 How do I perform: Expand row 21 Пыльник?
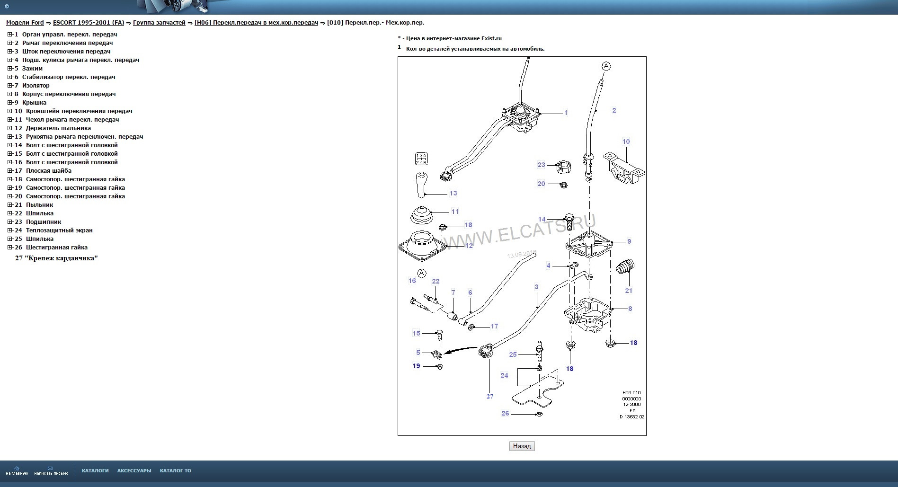9,205
